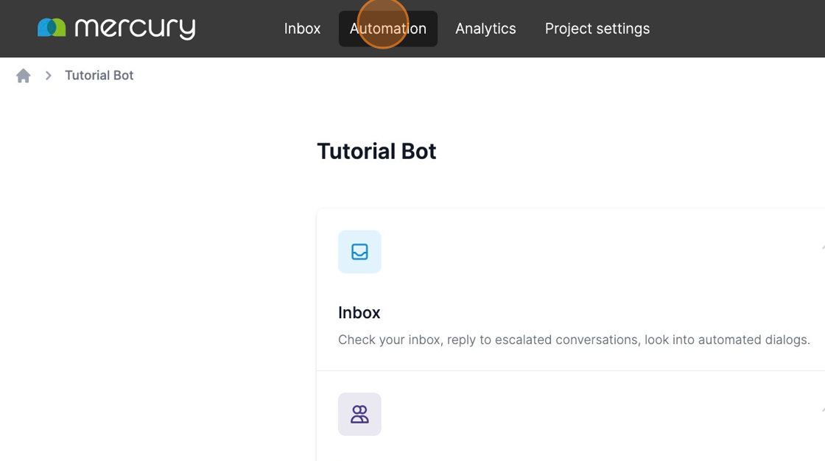
Task: Click the blue inbox tray icon
Action: coord(359,252)
